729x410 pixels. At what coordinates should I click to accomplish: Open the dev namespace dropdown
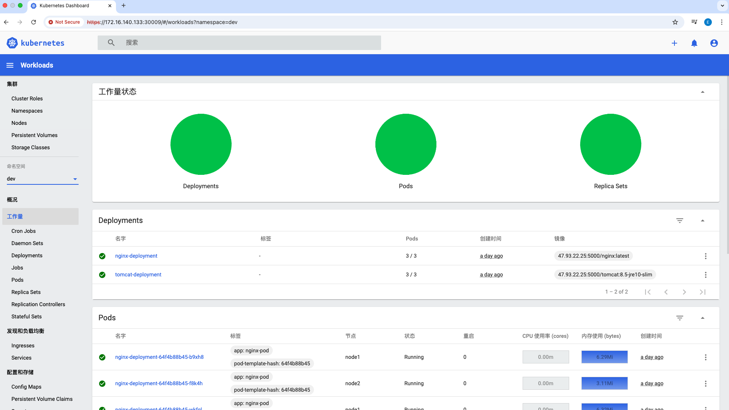pos(43,179)
